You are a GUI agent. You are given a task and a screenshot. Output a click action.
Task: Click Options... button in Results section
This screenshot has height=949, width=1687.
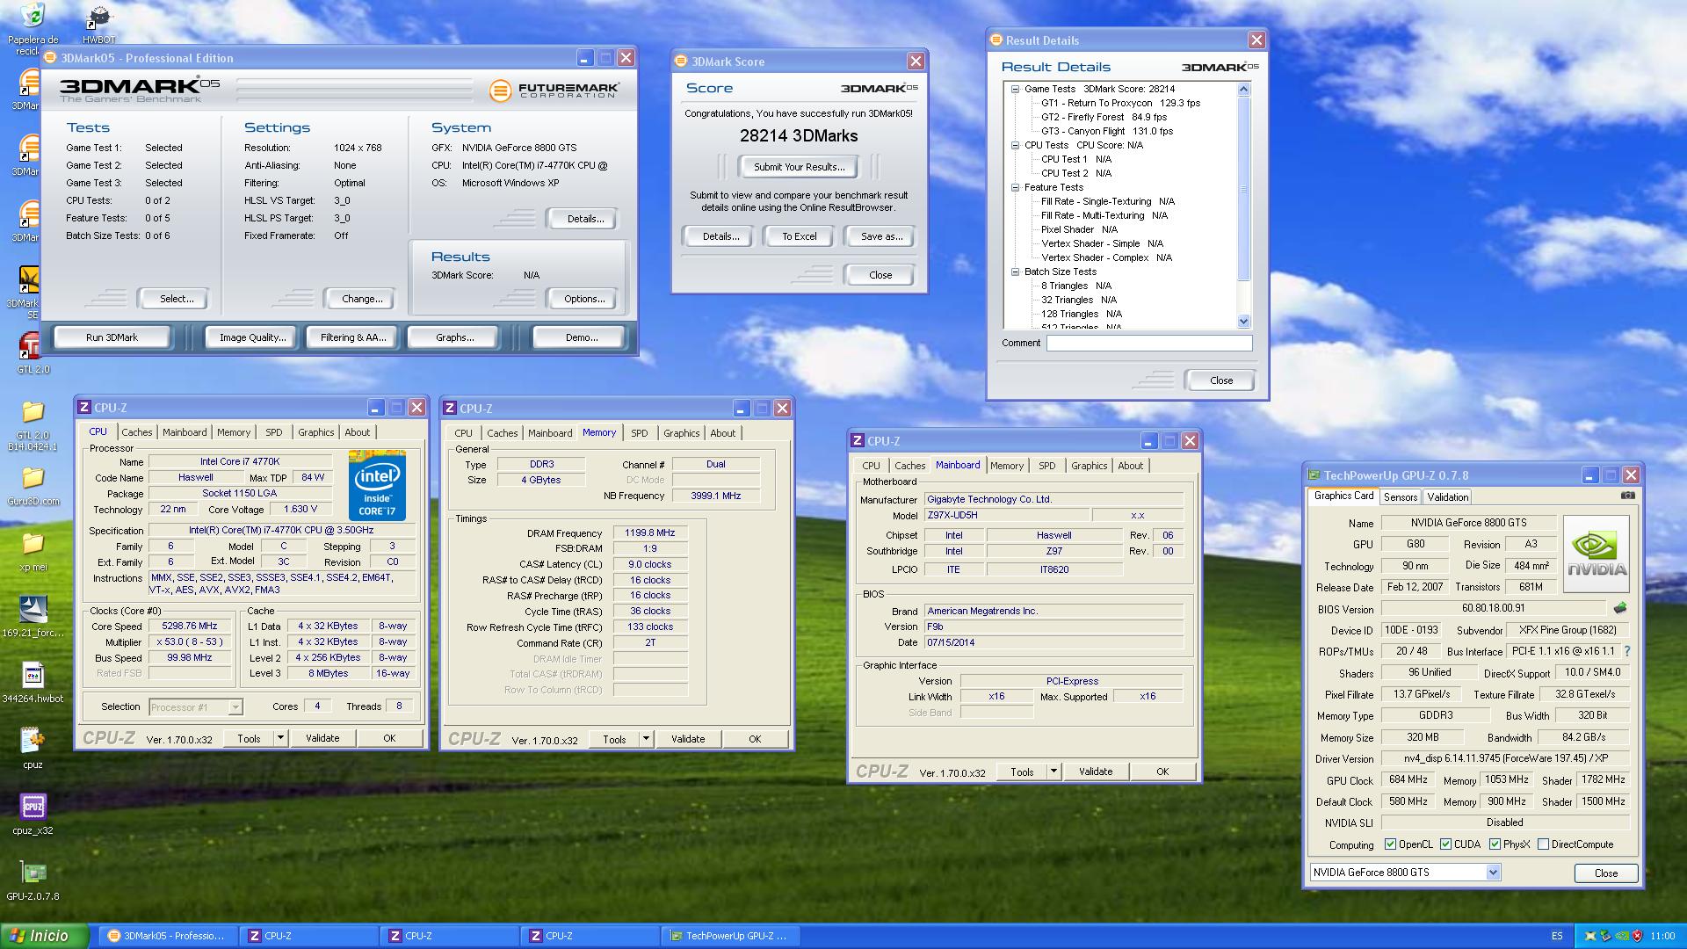(583, 299)
